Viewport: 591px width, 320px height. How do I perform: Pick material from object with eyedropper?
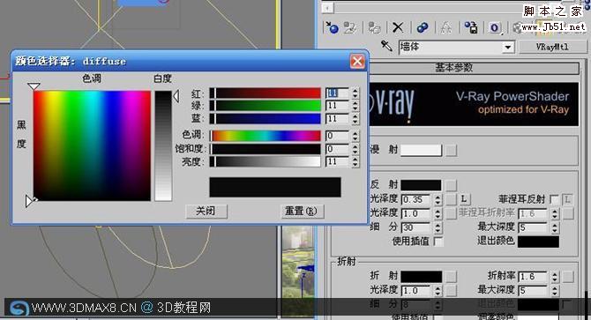[x=386, y=47]
